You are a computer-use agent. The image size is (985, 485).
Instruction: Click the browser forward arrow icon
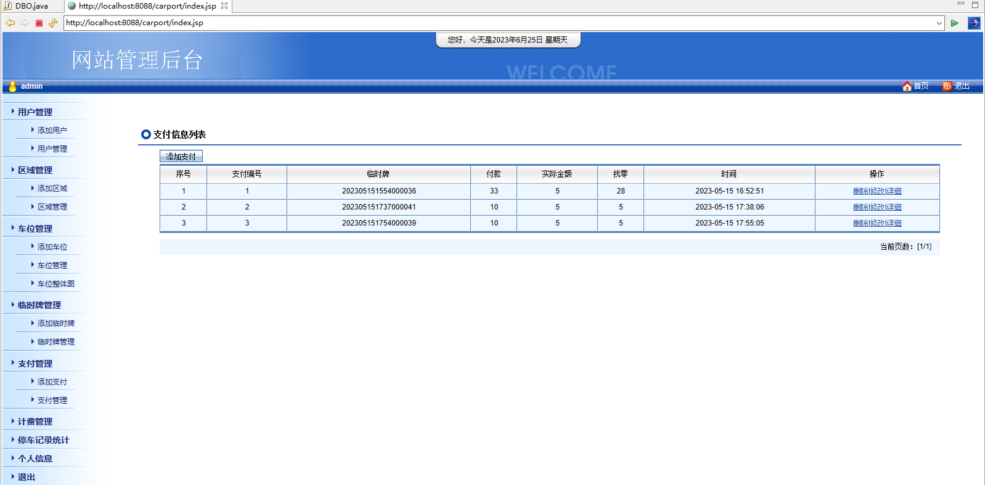(x=25, y=23)
